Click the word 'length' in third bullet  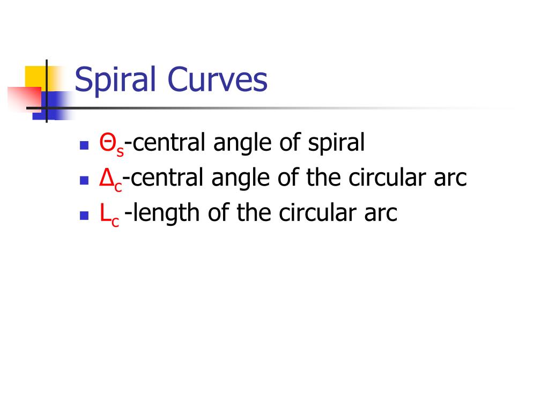click(167, 214)
